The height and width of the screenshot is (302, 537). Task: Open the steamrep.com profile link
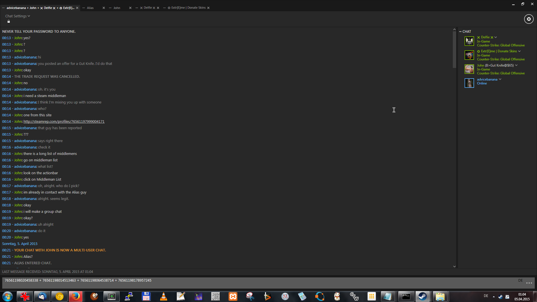coord(64,122)
